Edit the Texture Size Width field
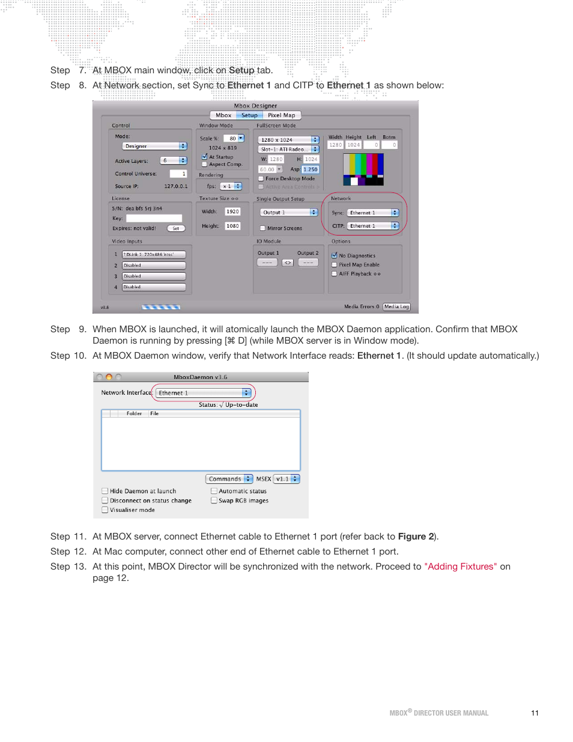 coord(232,211)
